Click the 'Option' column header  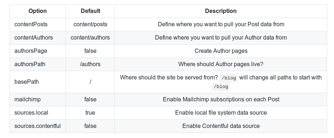pos(37,11)
